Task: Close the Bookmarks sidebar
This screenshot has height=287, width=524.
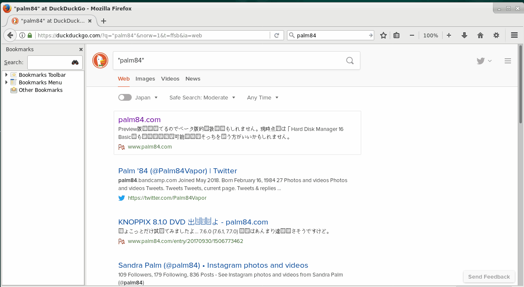Action: (81, 50)
